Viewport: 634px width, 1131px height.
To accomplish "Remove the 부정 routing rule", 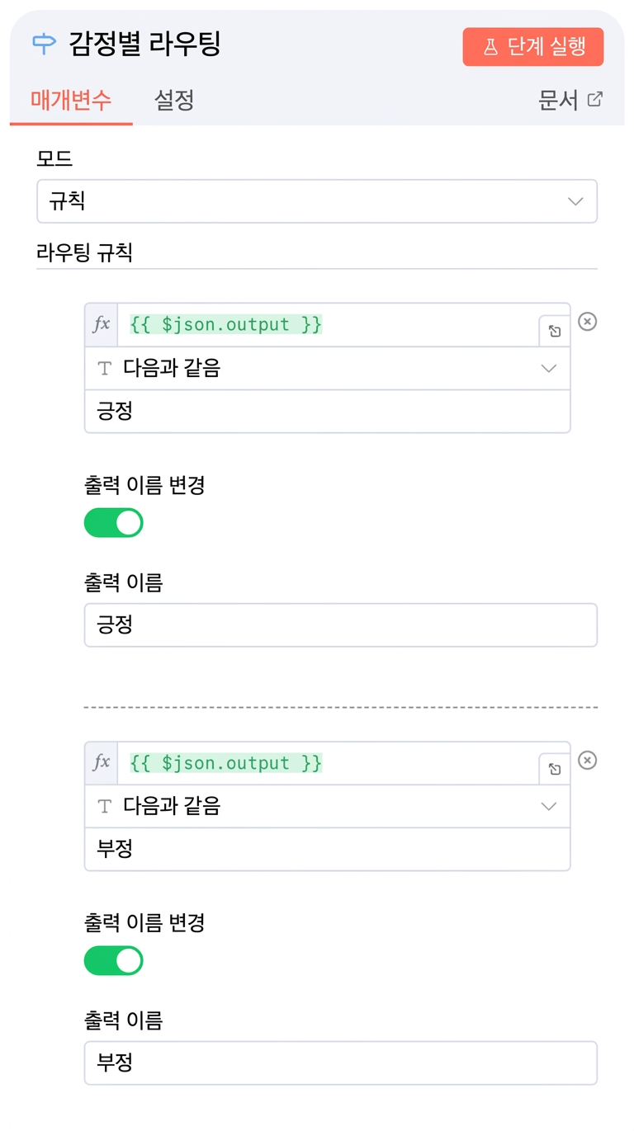I will click(587, 760).
